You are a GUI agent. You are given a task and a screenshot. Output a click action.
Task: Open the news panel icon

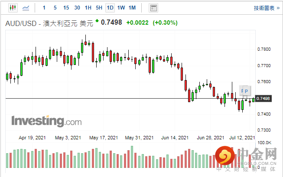(x=153, y=8)
